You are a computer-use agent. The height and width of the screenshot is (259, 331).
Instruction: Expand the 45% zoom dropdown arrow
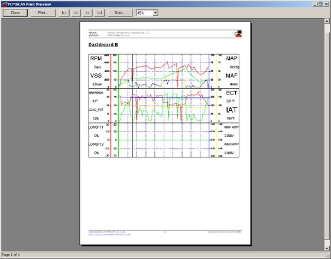[155, 13]
